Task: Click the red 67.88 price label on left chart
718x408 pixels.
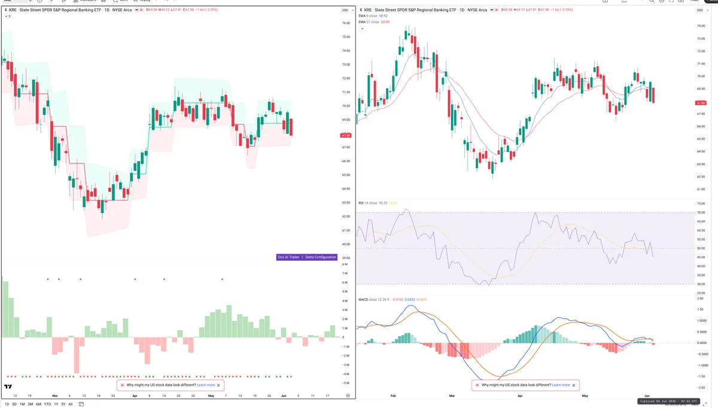Action: pos(346,135)
